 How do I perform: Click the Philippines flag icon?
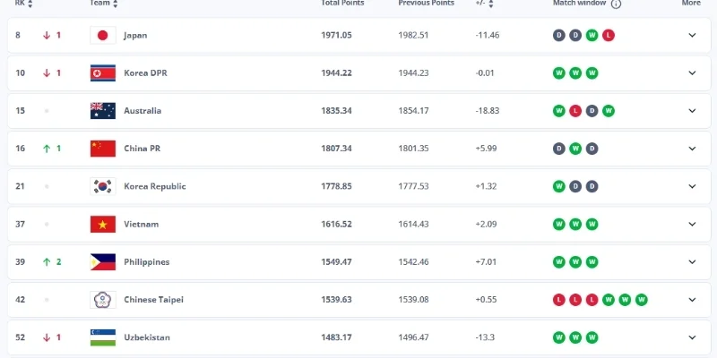tap(102, 261)
